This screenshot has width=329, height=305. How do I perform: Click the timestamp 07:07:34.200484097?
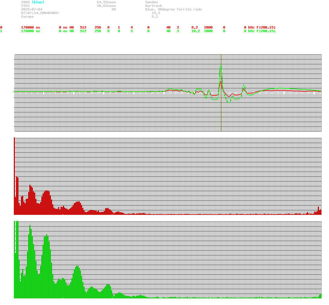[40, 13]
